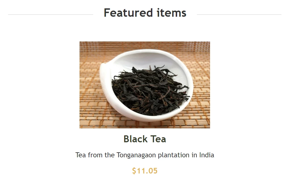This screenshot has height=191, width=289.
Task: Click the Black Tea product title
Action: tap(145, 139)
